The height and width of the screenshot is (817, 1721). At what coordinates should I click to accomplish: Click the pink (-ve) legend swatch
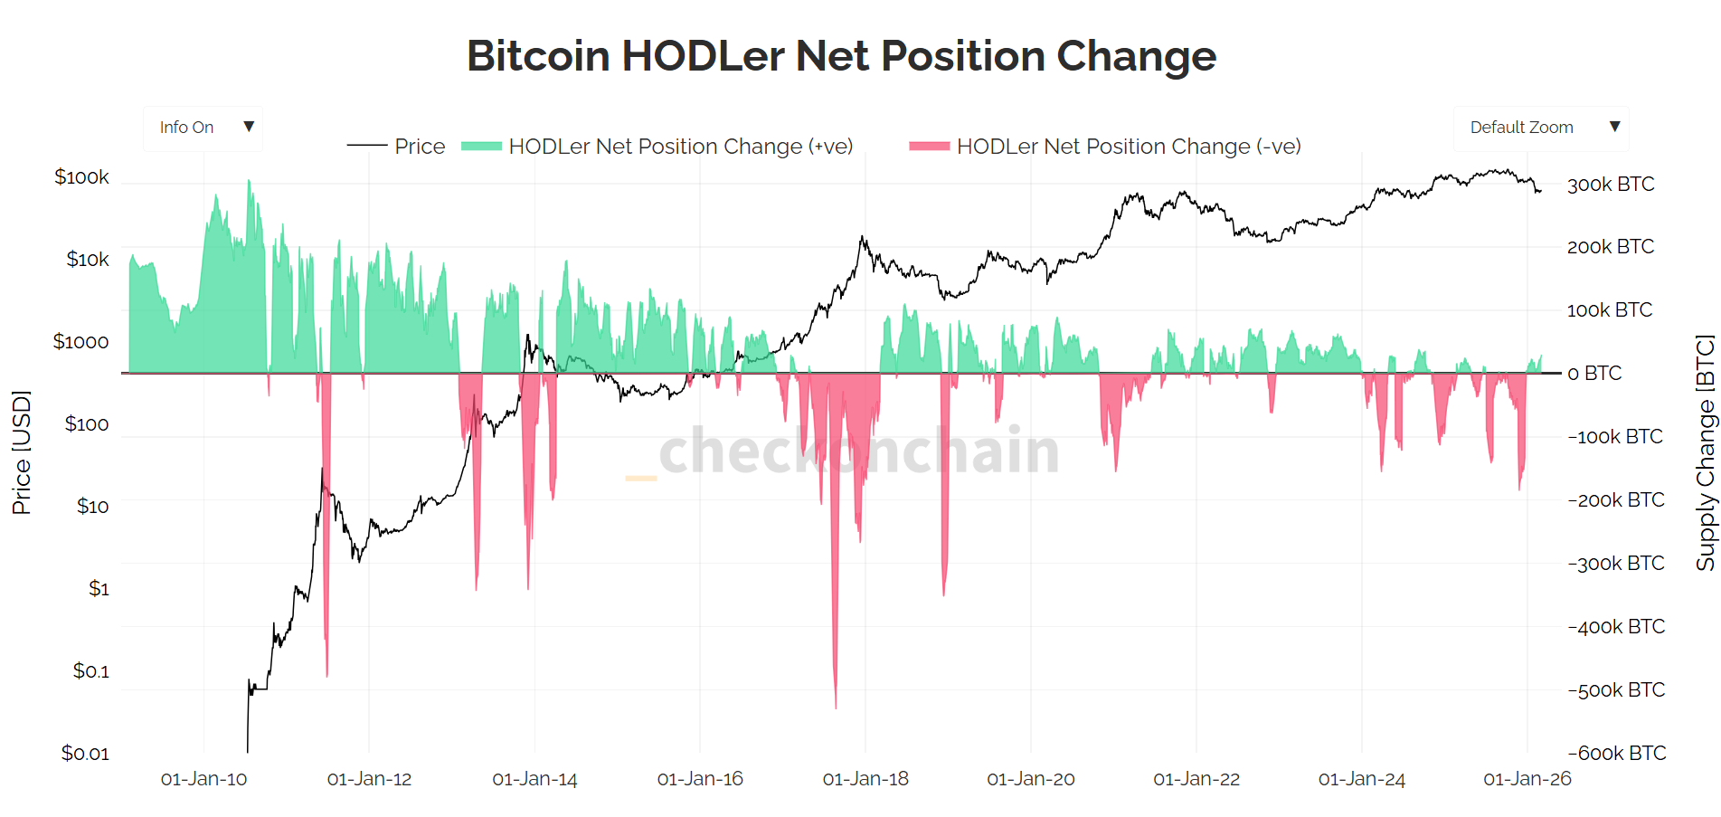click(x=931, y=146)
